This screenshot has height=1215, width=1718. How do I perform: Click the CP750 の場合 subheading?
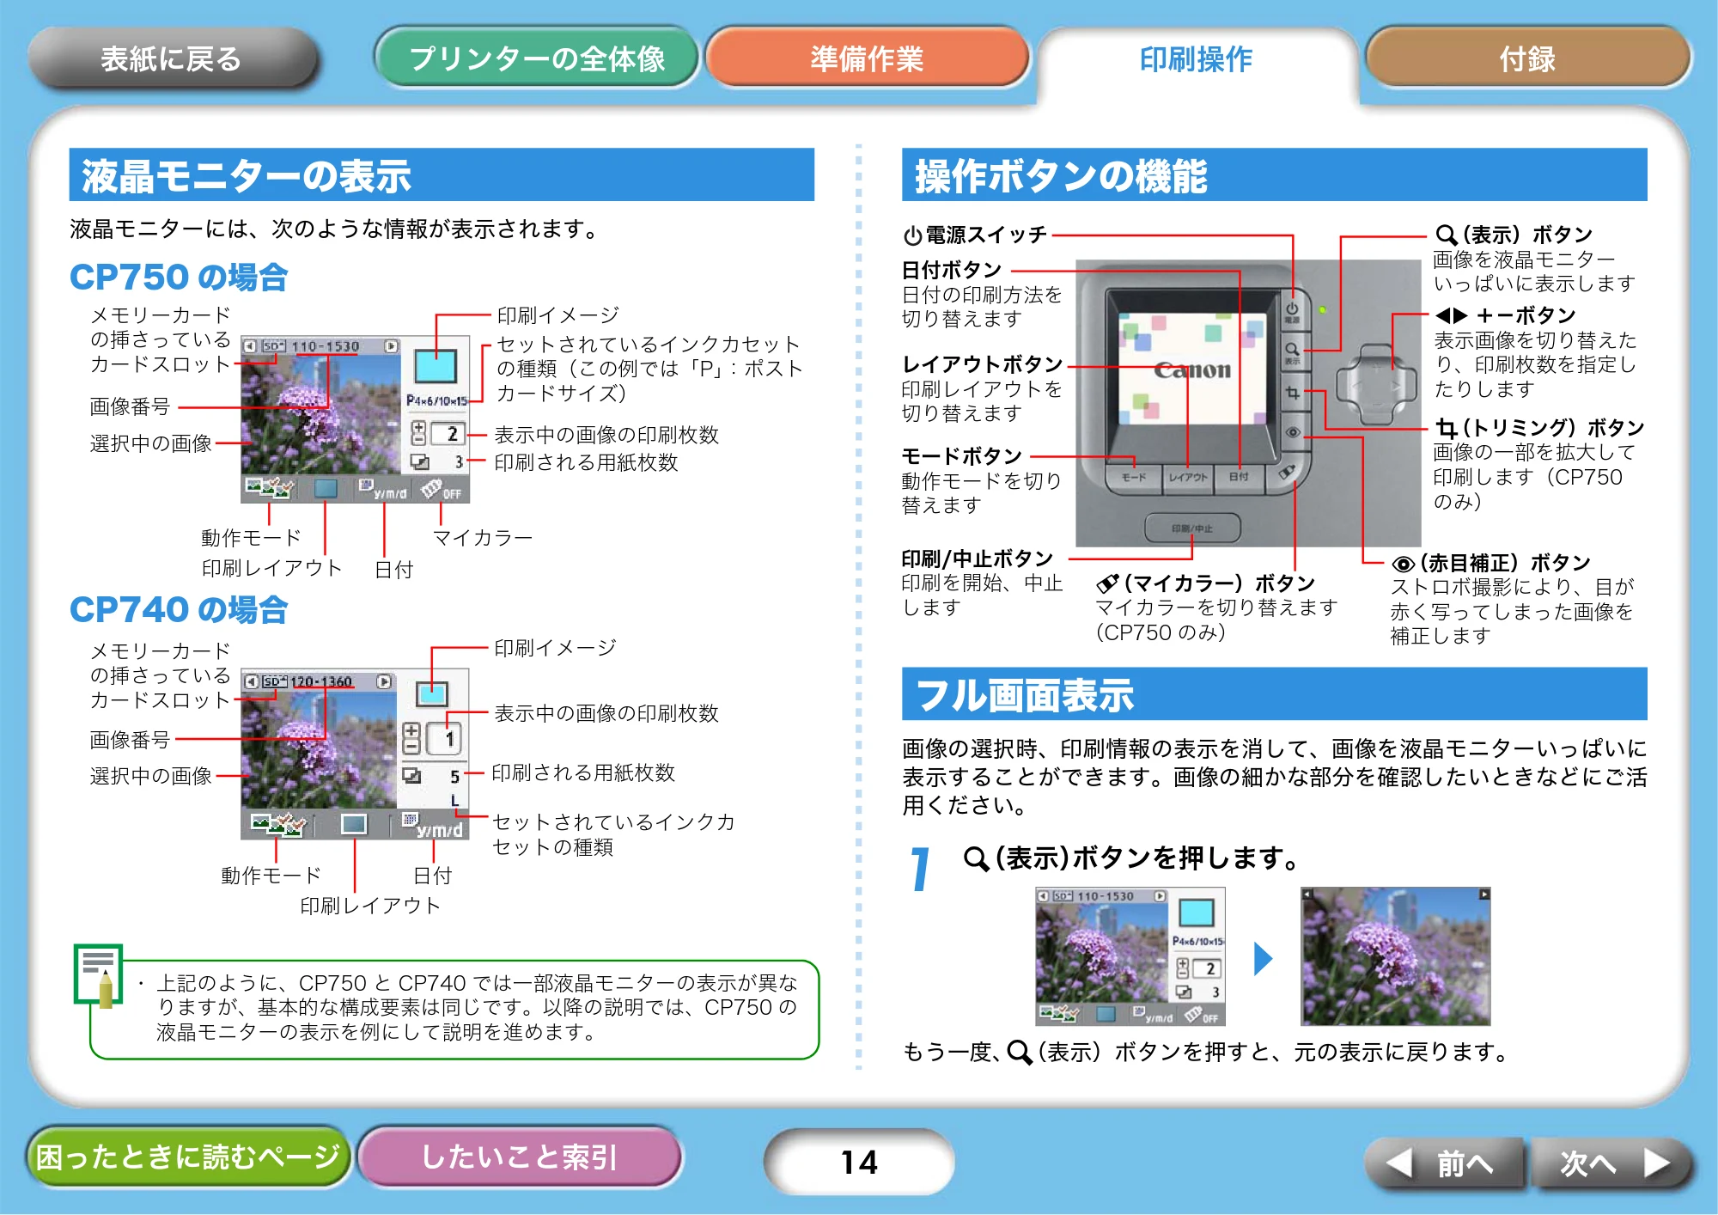[178, 277]
